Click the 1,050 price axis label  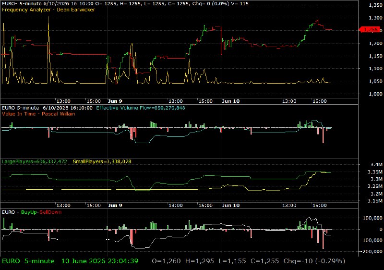click(x=375, y=81)
